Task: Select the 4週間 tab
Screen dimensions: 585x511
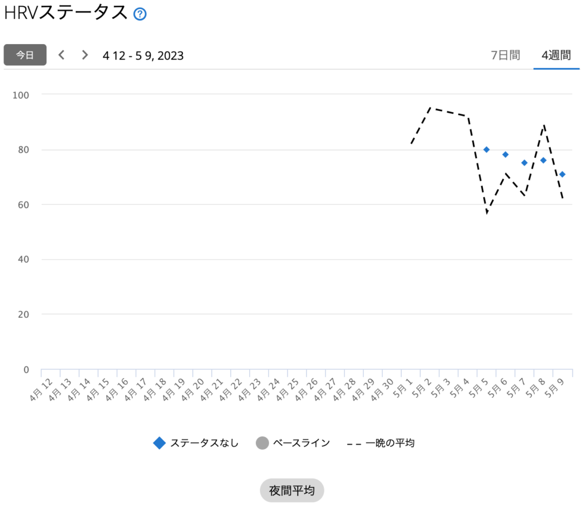Action: [x=556, y=55]
